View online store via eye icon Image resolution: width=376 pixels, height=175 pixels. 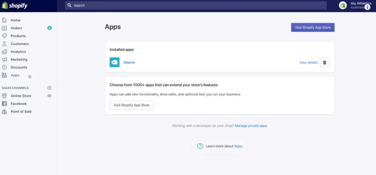click(50, 96)
